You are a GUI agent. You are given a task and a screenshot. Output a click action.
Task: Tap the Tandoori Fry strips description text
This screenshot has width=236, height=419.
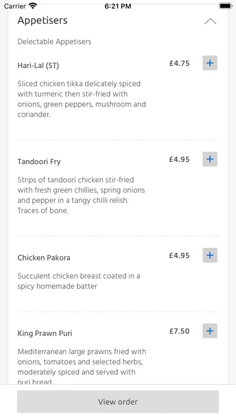point(81,195)
